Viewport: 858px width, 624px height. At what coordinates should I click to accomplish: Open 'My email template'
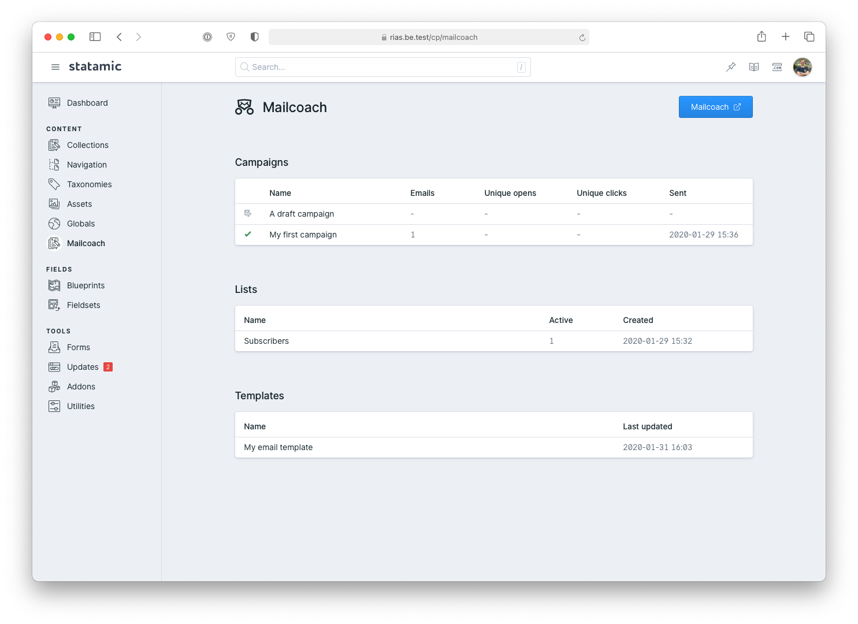(x=493, y=447)
